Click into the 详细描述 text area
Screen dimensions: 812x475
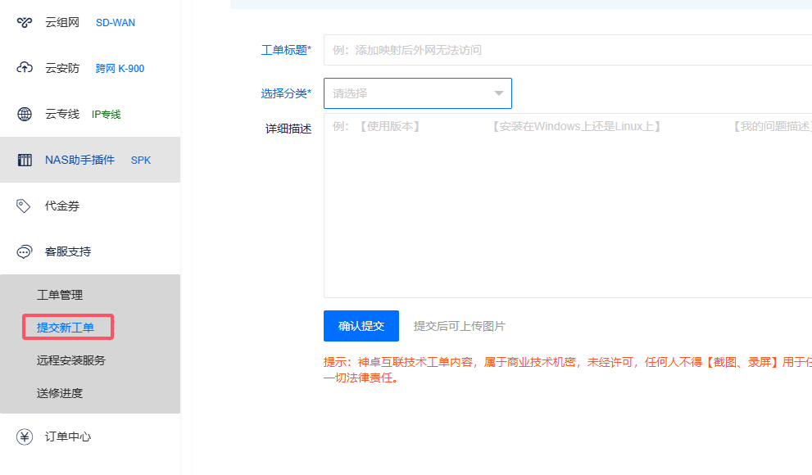(x=567, y=213)
